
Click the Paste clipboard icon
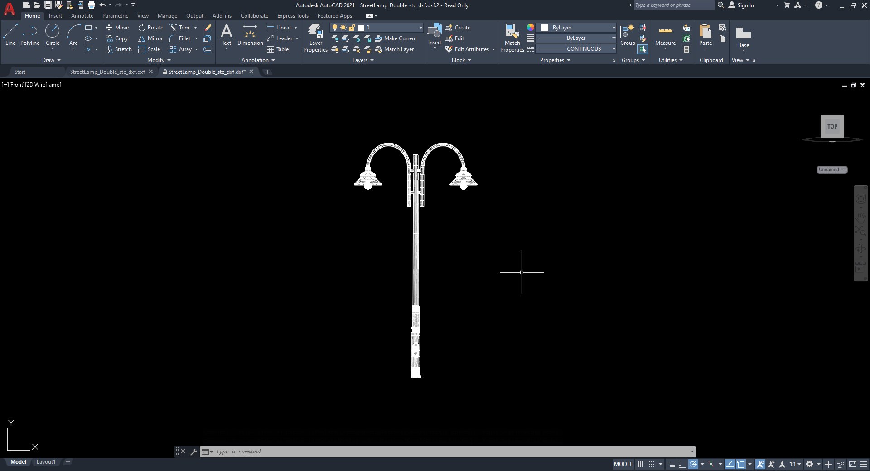(706, 32)
